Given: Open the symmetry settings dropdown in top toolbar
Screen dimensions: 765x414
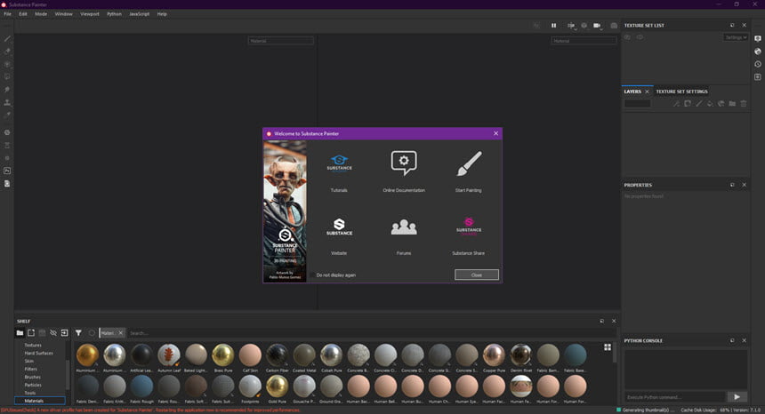Looking at the screenshot, I should [571, 26].
